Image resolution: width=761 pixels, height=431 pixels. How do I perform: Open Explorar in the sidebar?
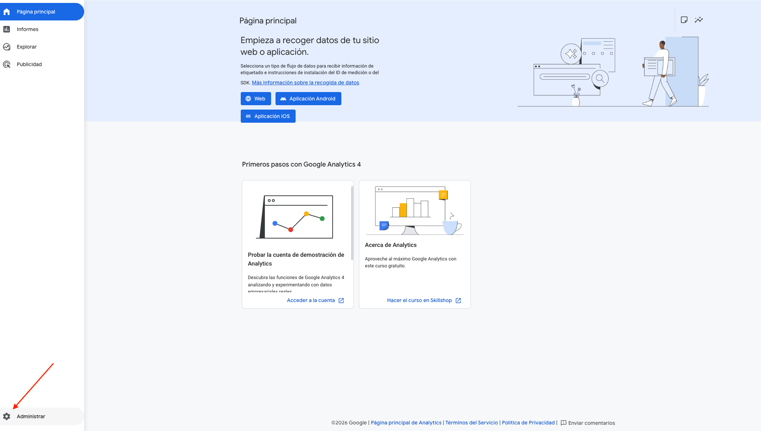point(42,47)
